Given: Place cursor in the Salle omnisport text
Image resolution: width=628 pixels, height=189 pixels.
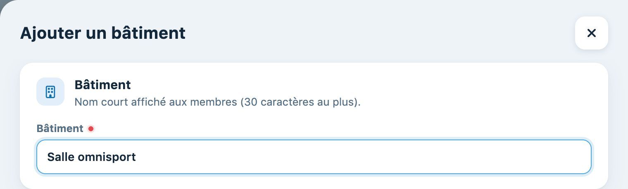Looking at the screenshot, I should tap(91, 157).
